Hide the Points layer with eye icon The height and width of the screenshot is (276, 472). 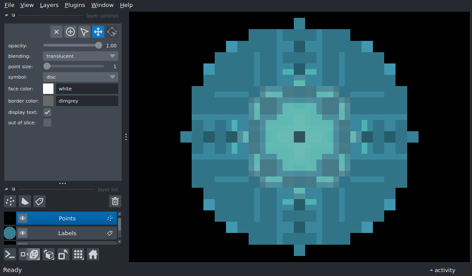pyautogui.click(x=23, y=218)
